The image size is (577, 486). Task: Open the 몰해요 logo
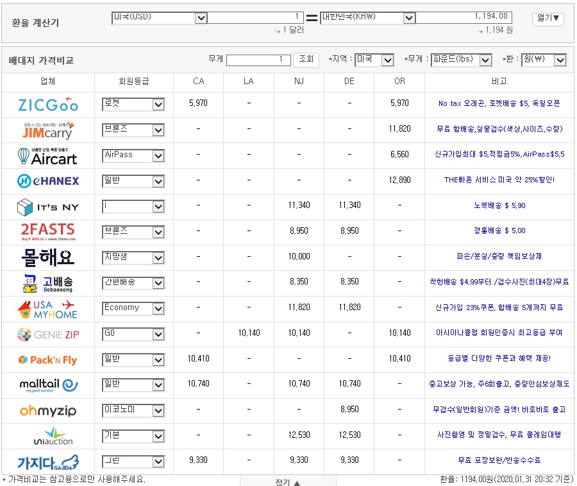(48, 257)
